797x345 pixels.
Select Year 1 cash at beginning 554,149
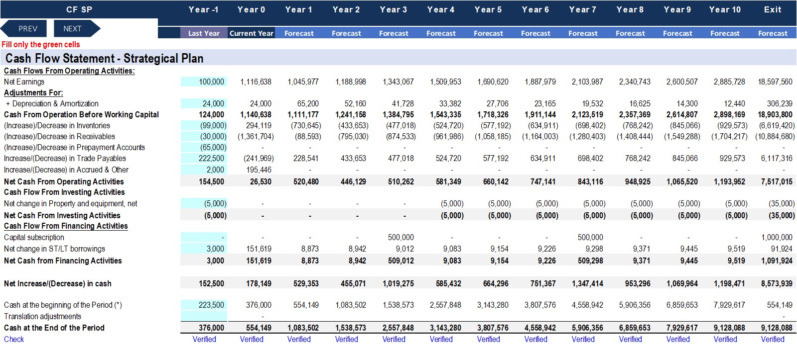(x=306, y=305)
